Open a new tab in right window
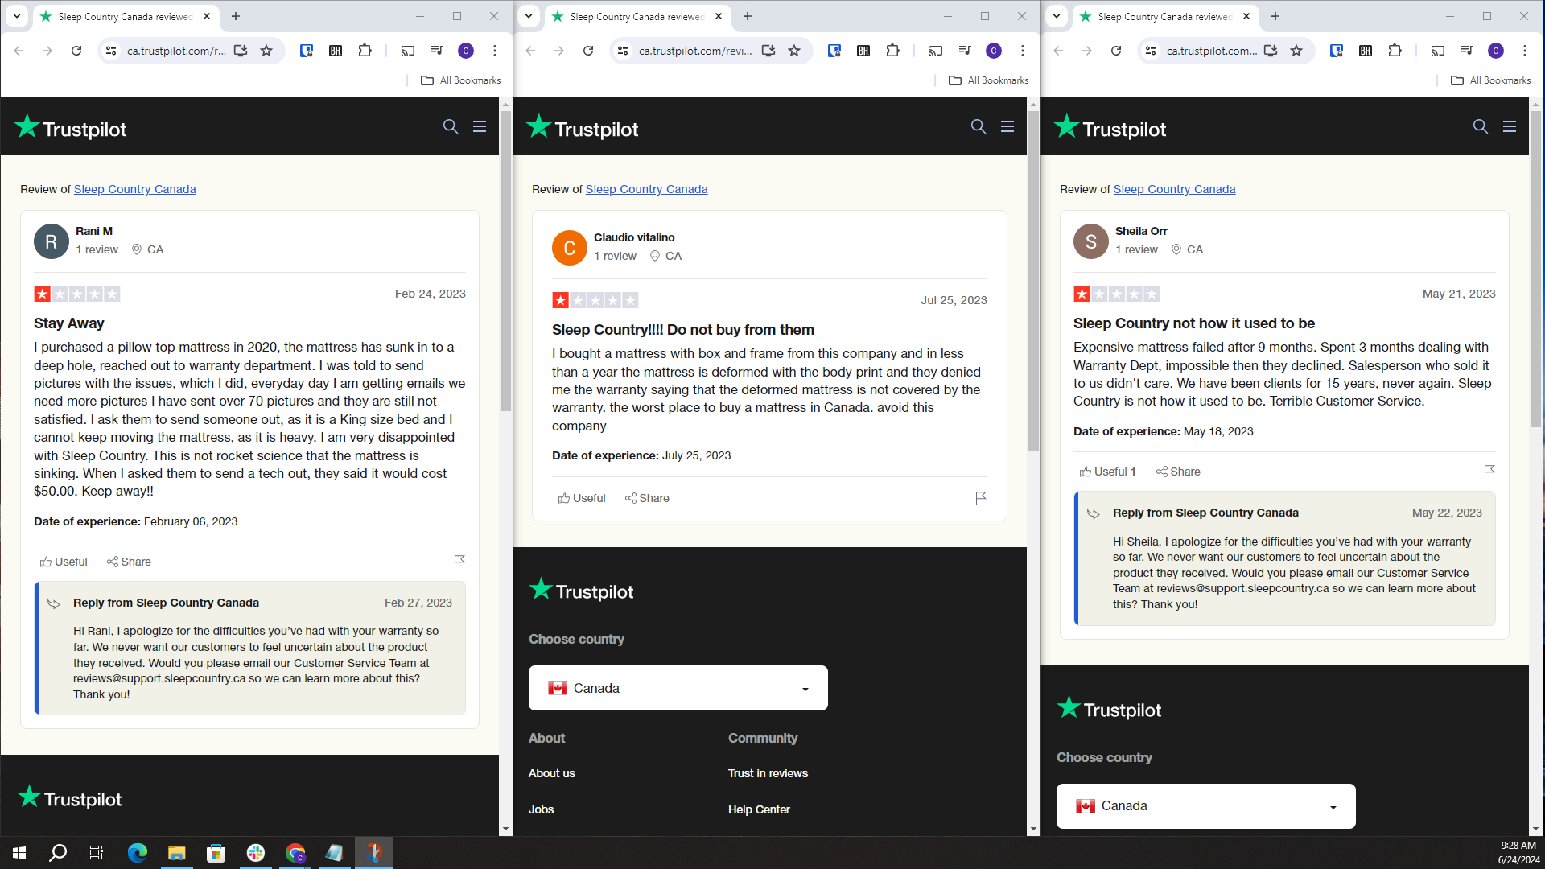 pos(1275,16)
